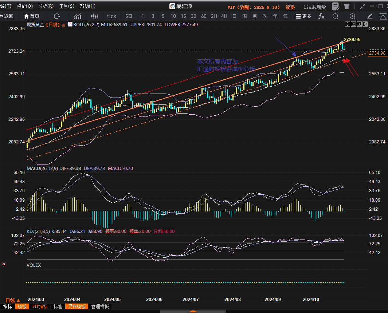
Task: Select the pencil drawing tool
Action: 369,16
